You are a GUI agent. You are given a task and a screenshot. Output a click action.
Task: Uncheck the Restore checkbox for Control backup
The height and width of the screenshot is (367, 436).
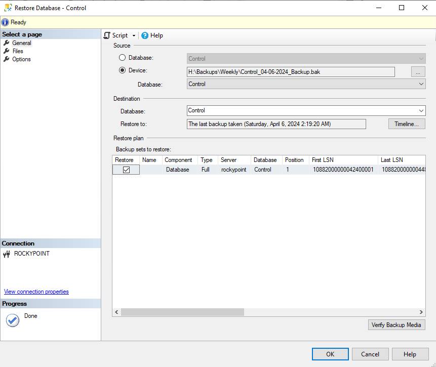click(126, 170)
